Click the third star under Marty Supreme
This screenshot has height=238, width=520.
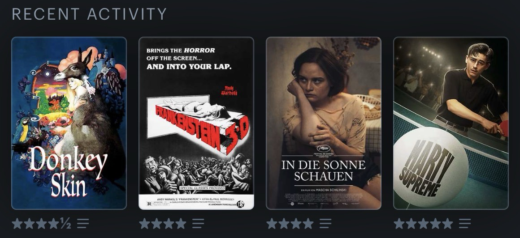point(424,223)
